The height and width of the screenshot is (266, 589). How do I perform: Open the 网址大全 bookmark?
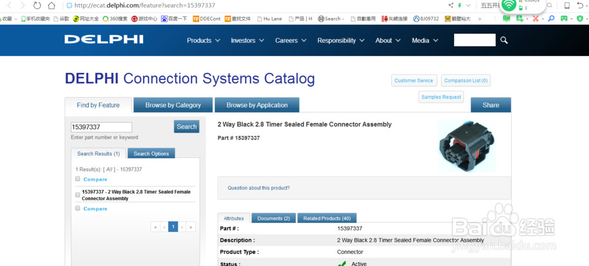coord(86,18)
